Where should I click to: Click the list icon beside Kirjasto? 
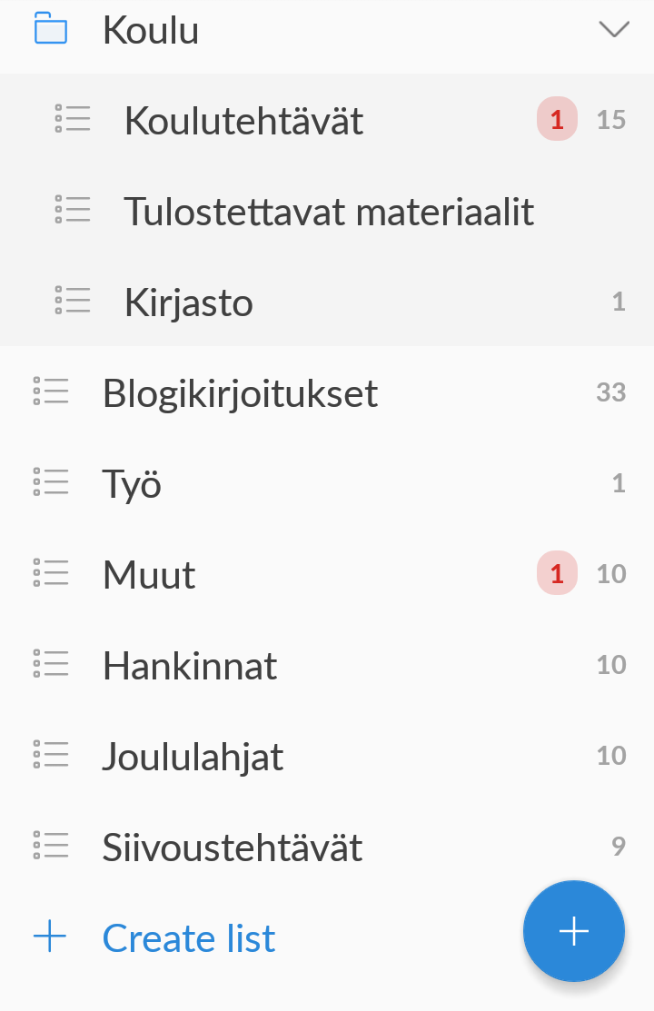coord(73,301)
